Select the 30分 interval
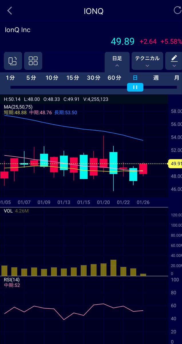Screen dimensions: 182x344 (94, 78)
